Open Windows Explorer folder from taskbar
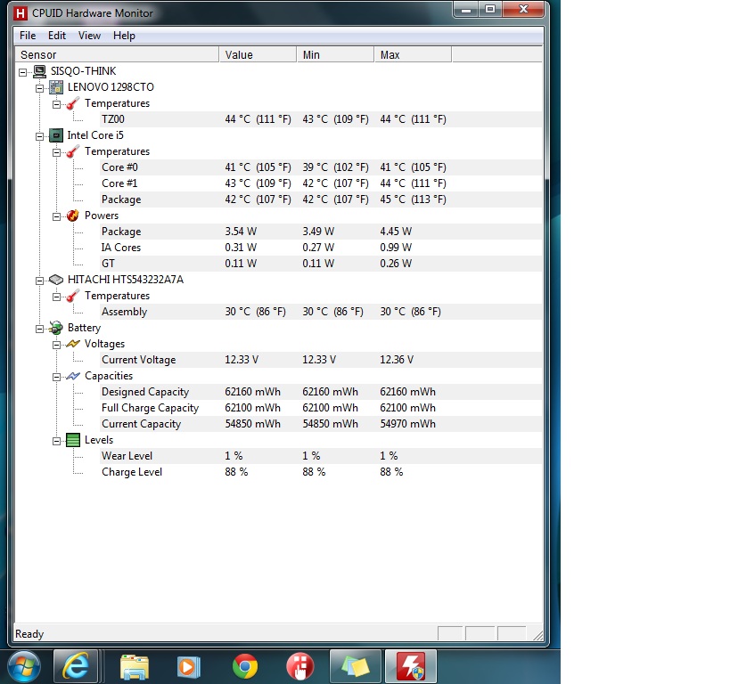The image size is (730, 684). [135, 667]
